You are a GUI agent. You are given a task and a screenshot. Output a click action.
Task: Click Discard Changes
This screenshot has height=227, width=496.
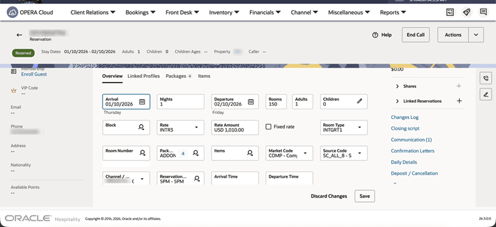pyautogui.click(x=328, y=196)
